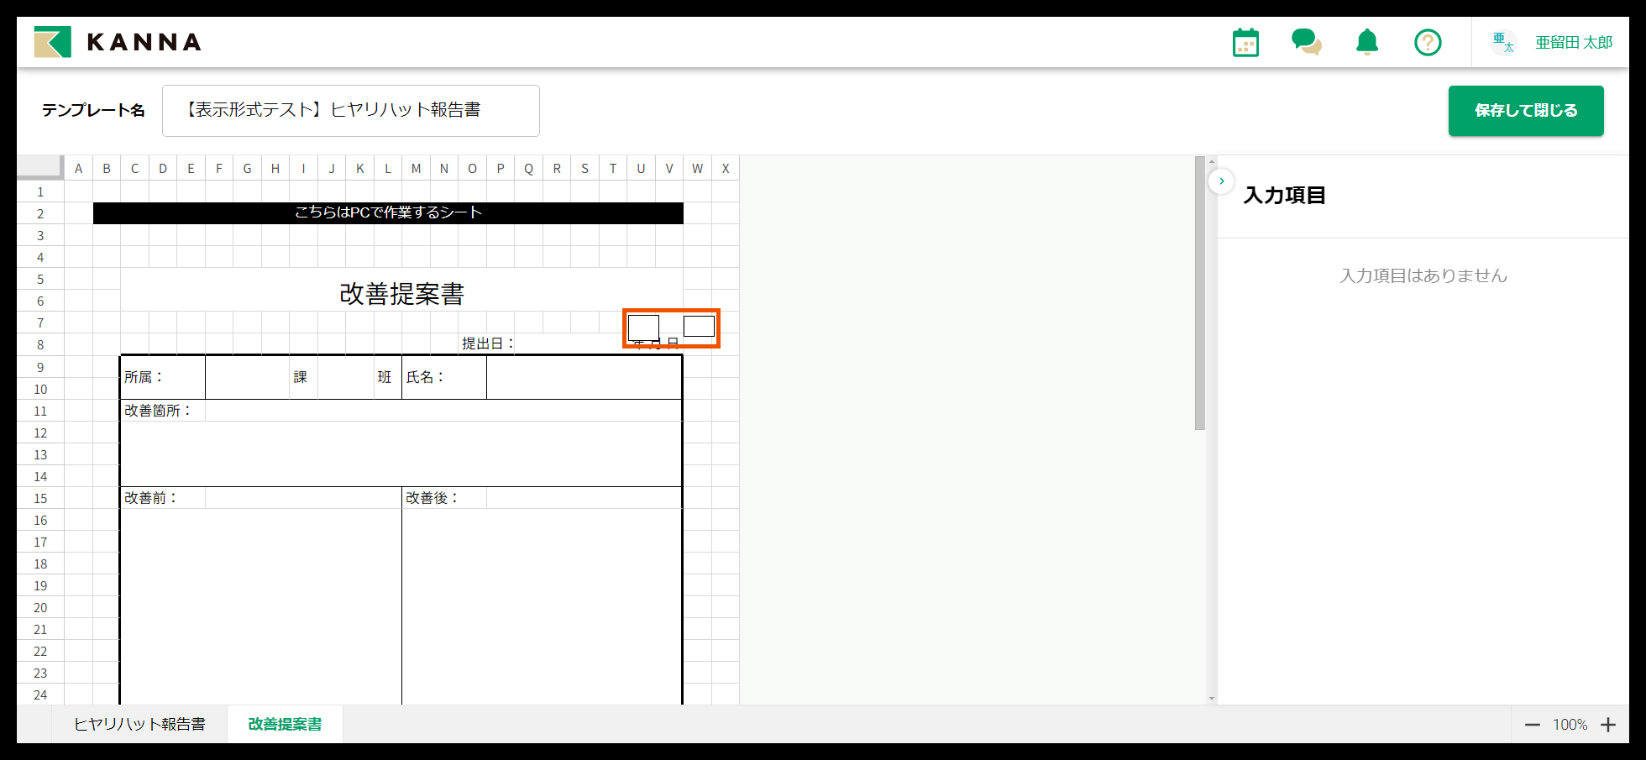This screenshot has width=1646, height=760.
Task: Switch to the ヒヤリハット報告書 sheet tab
Action: point(141,723)
